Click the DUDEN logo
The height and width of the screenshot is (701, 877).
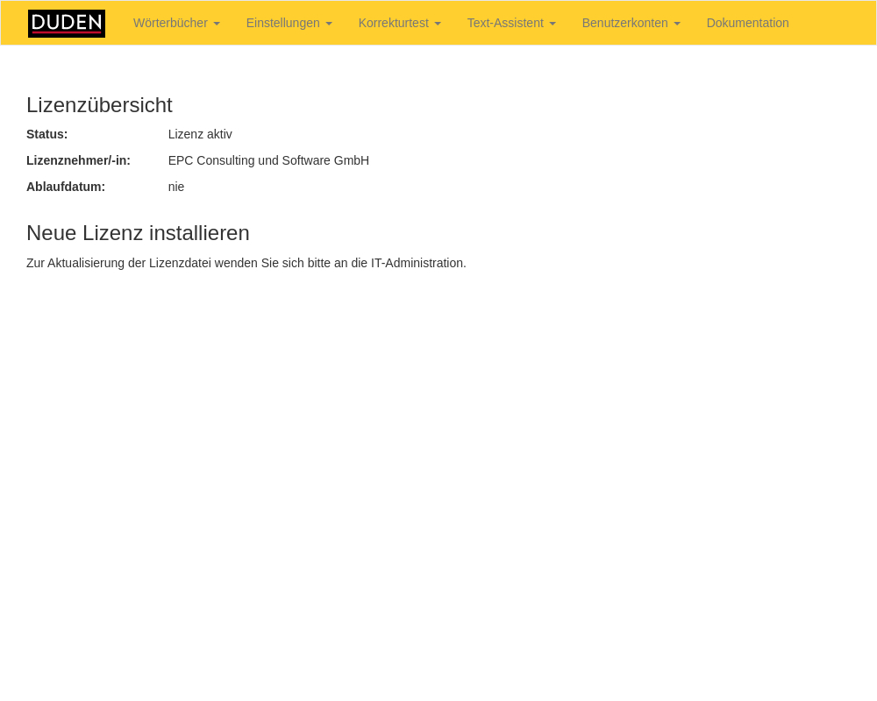[x=67, y=24]
